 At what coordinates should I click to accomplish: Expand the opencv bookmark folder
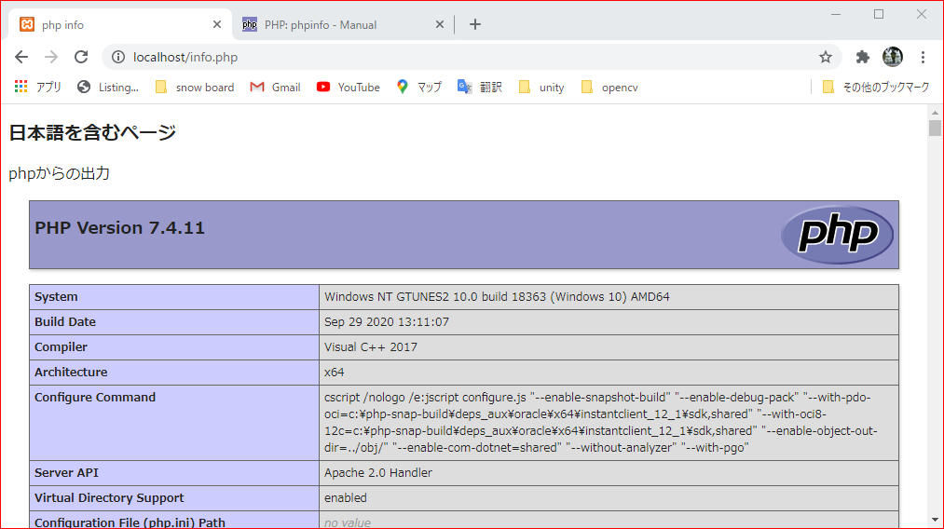click(x=609, y=87)
